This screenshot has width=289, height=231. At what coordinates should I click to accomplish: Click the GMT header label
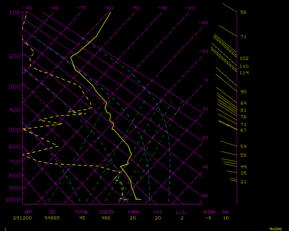[28, 212]
